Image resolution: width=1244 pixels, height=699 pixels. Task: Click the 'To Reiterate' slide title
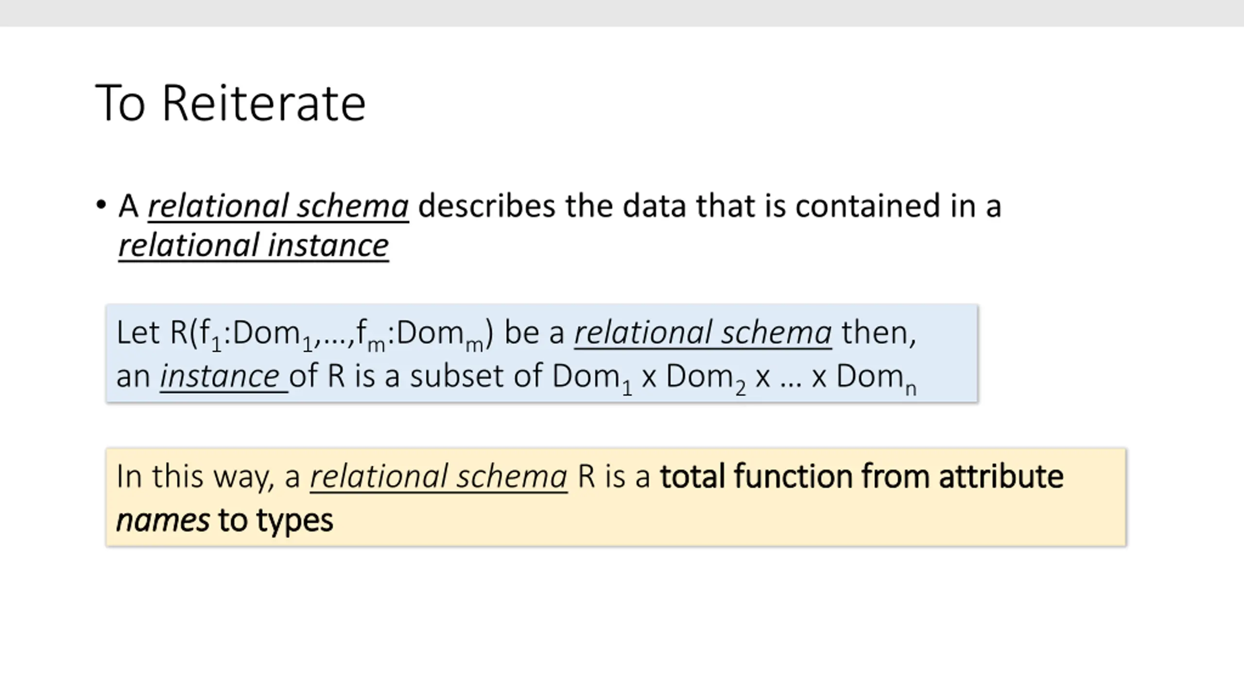(x=230, y=103)
